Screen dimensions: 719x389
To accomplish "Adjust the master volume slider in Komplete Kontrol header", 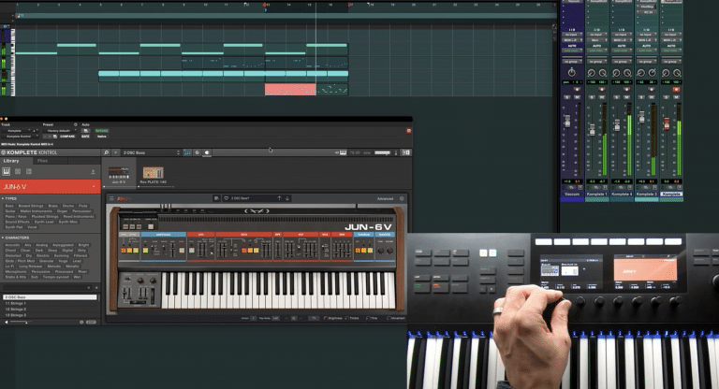I will (382, 152).
